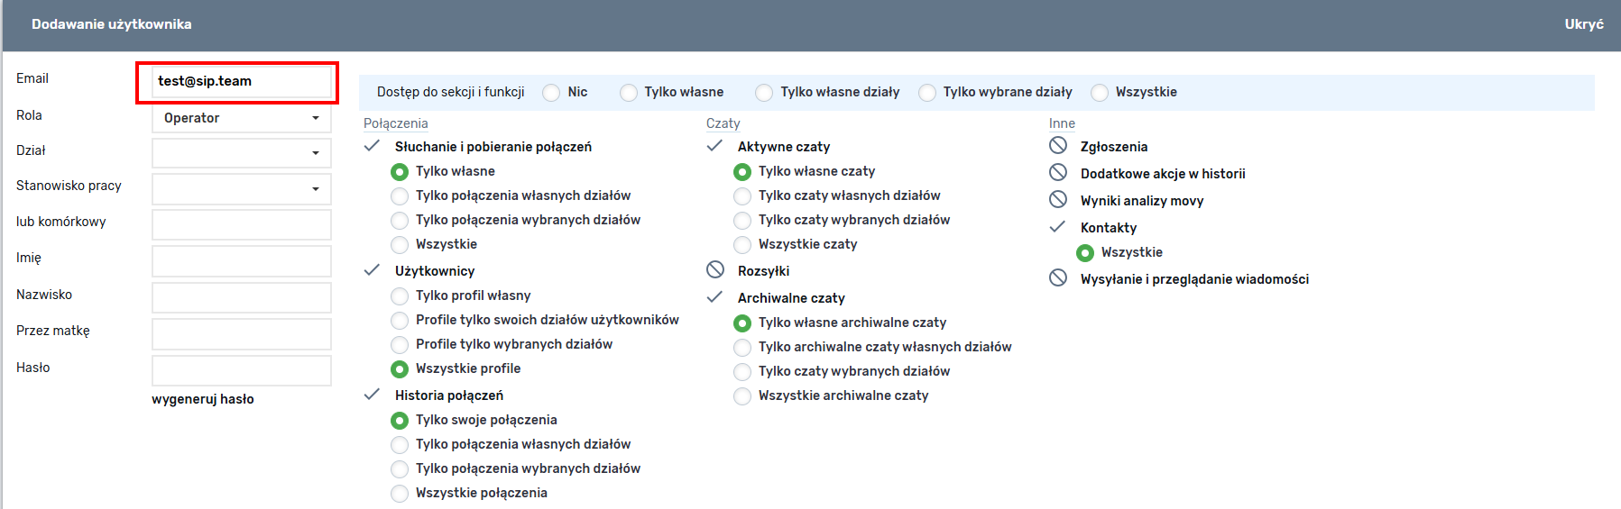
Task: Open the Rola dropdown showing Operator
Action: [241, 118]
